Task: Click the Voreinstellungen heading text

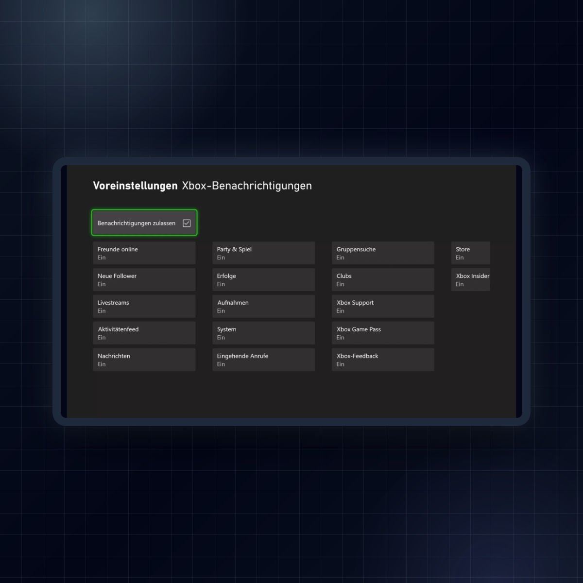Action: click(x=135, y=186)
